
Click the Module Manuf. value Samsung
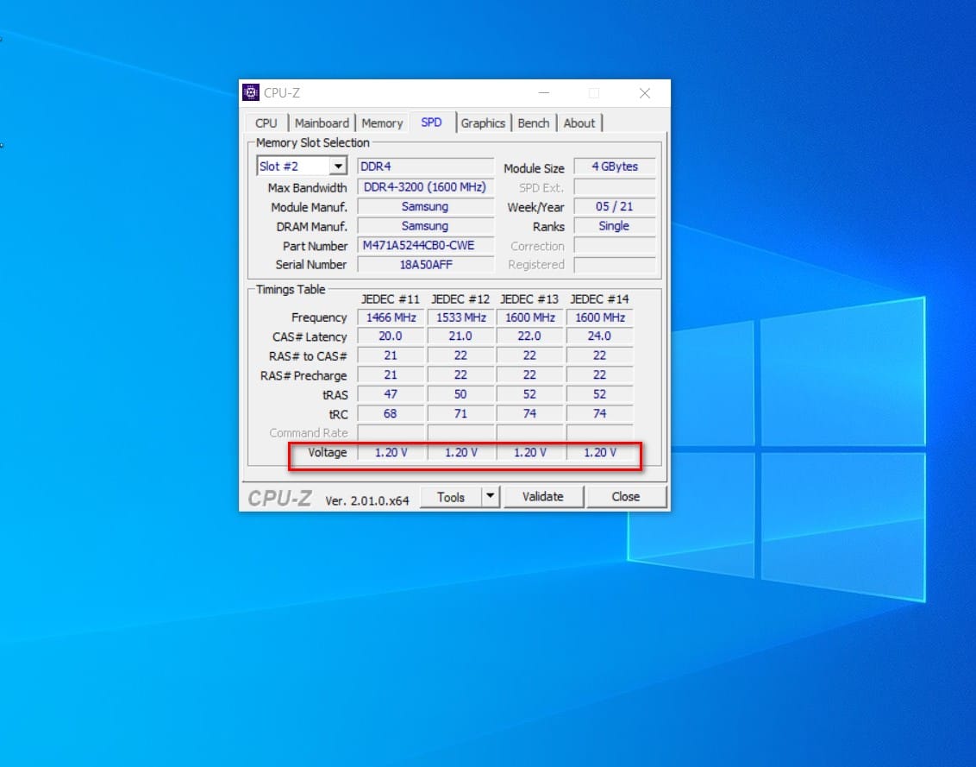click(426, 207)
